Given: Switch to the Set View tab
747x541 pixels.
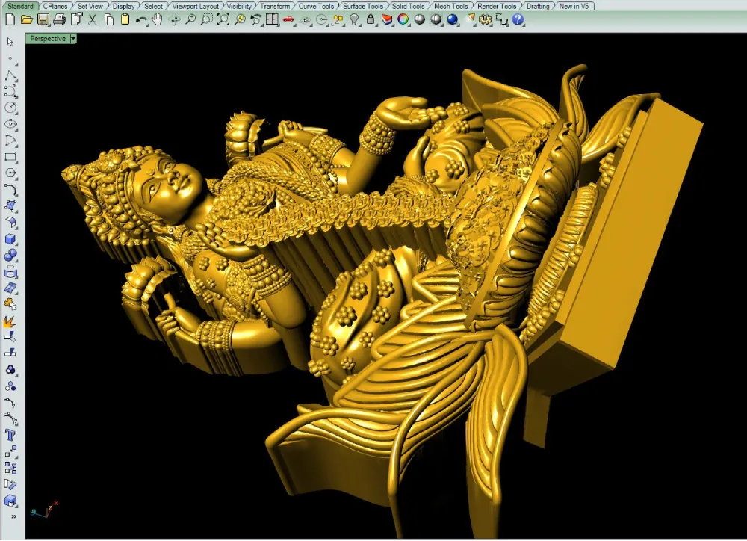Looking at the screenshot, I should (x=90, y=6).
